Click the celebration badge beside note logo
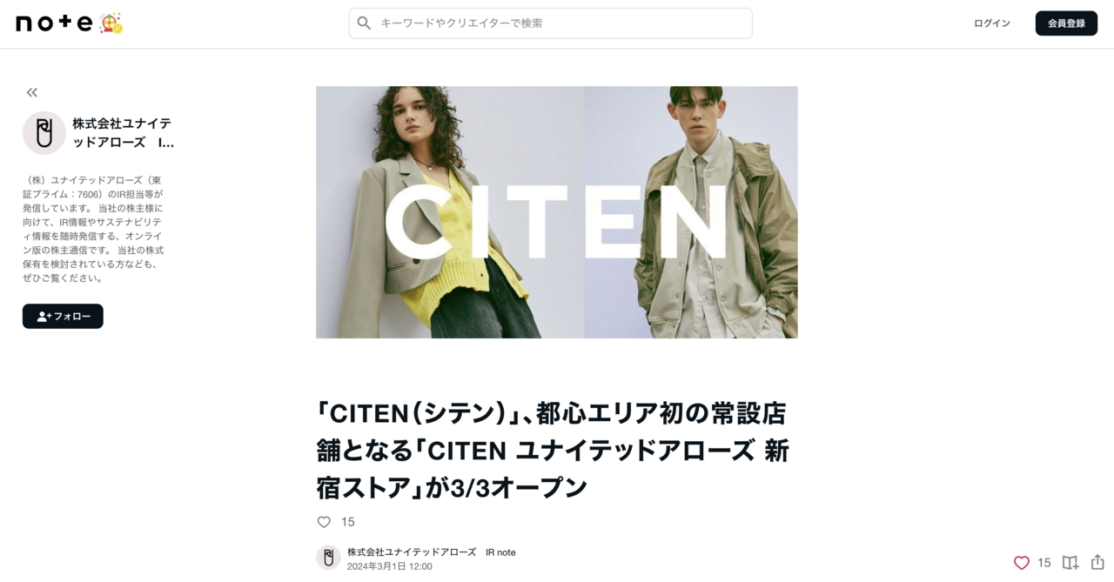Viewport: 1114px width, 582px height. click(x=111, y=23)
